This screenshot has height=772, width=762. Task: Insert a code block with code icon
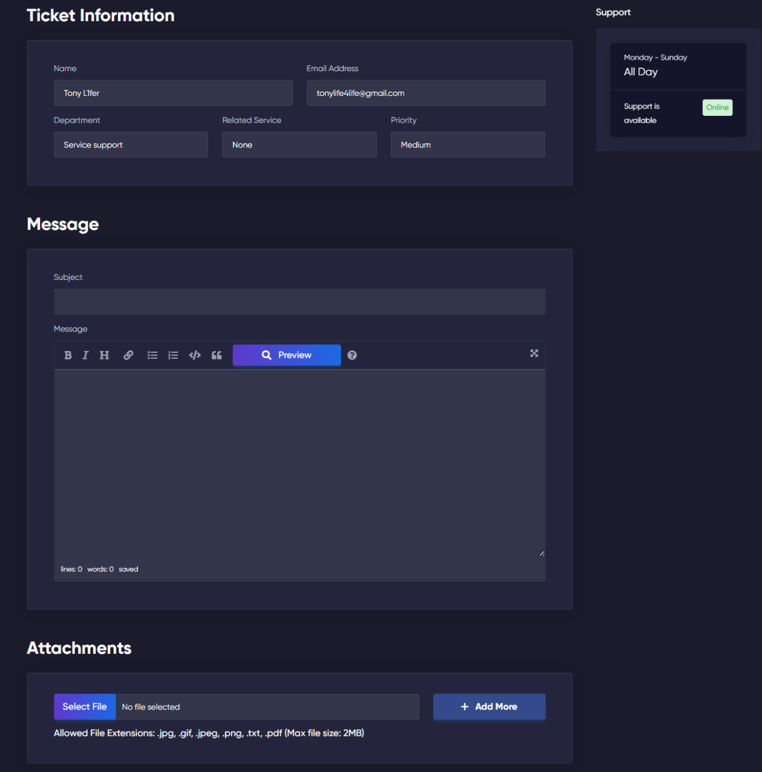click(x=195, y=355)
